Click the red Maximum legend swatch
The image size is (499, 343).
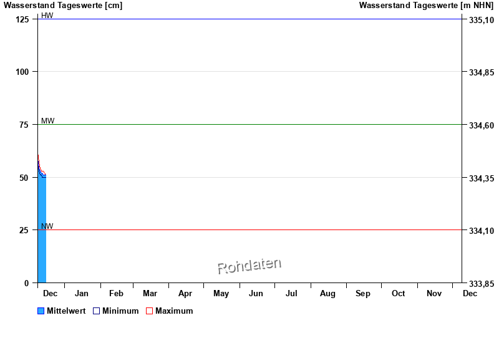(149, 311)
